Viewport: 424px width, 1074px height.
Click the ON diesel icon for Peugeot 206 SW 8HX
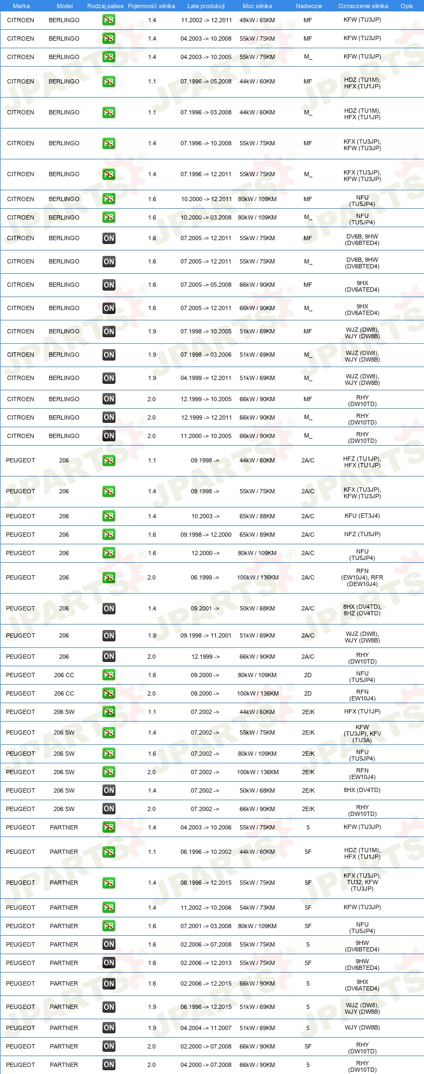pos(109,790)
